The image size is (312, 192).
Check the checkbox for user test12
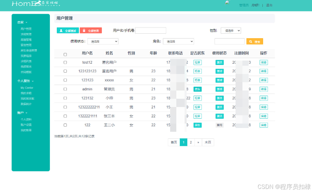tap(65, 62)
